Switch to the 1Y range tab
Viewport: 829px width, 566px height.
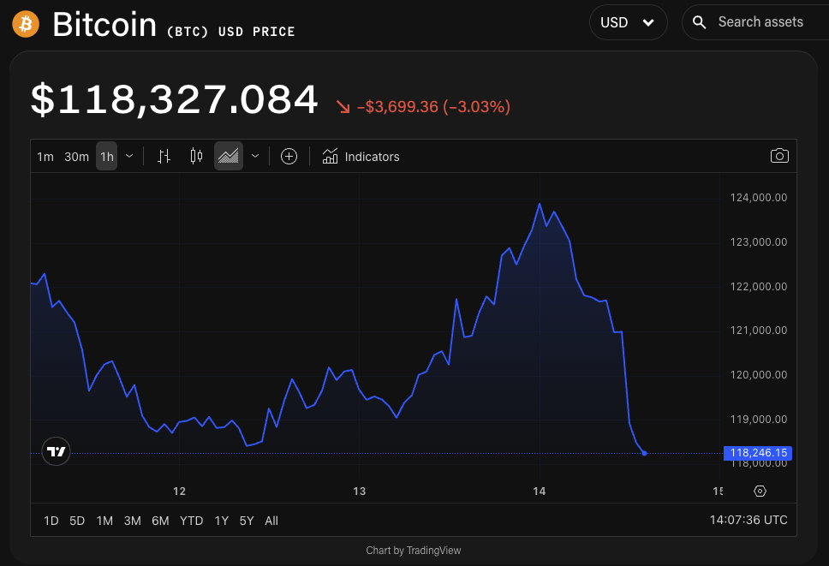(x=221, y=520)
